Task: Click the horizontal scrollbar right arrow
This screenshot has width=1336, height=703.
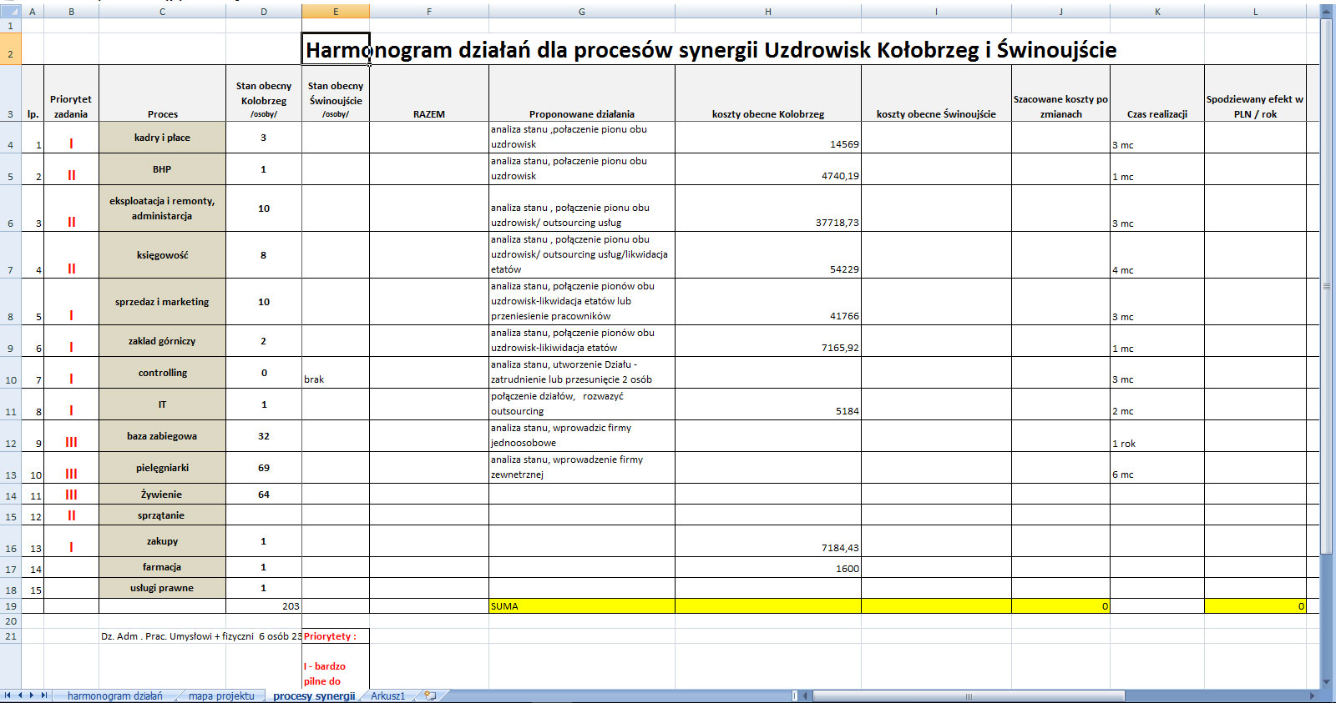Action: [x=1312, y=695]
